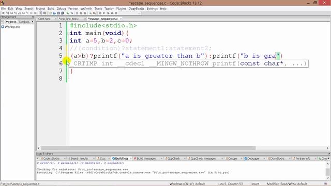The width and height of the screenshot is (331, 186).
Task: Select the Projects tab in Management
Action: 10,22
